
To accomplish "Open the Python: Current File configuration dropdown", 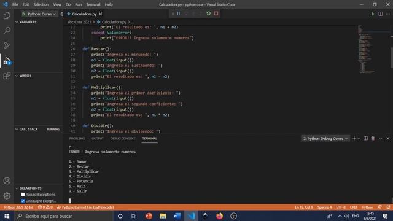I will pos(42,14).
